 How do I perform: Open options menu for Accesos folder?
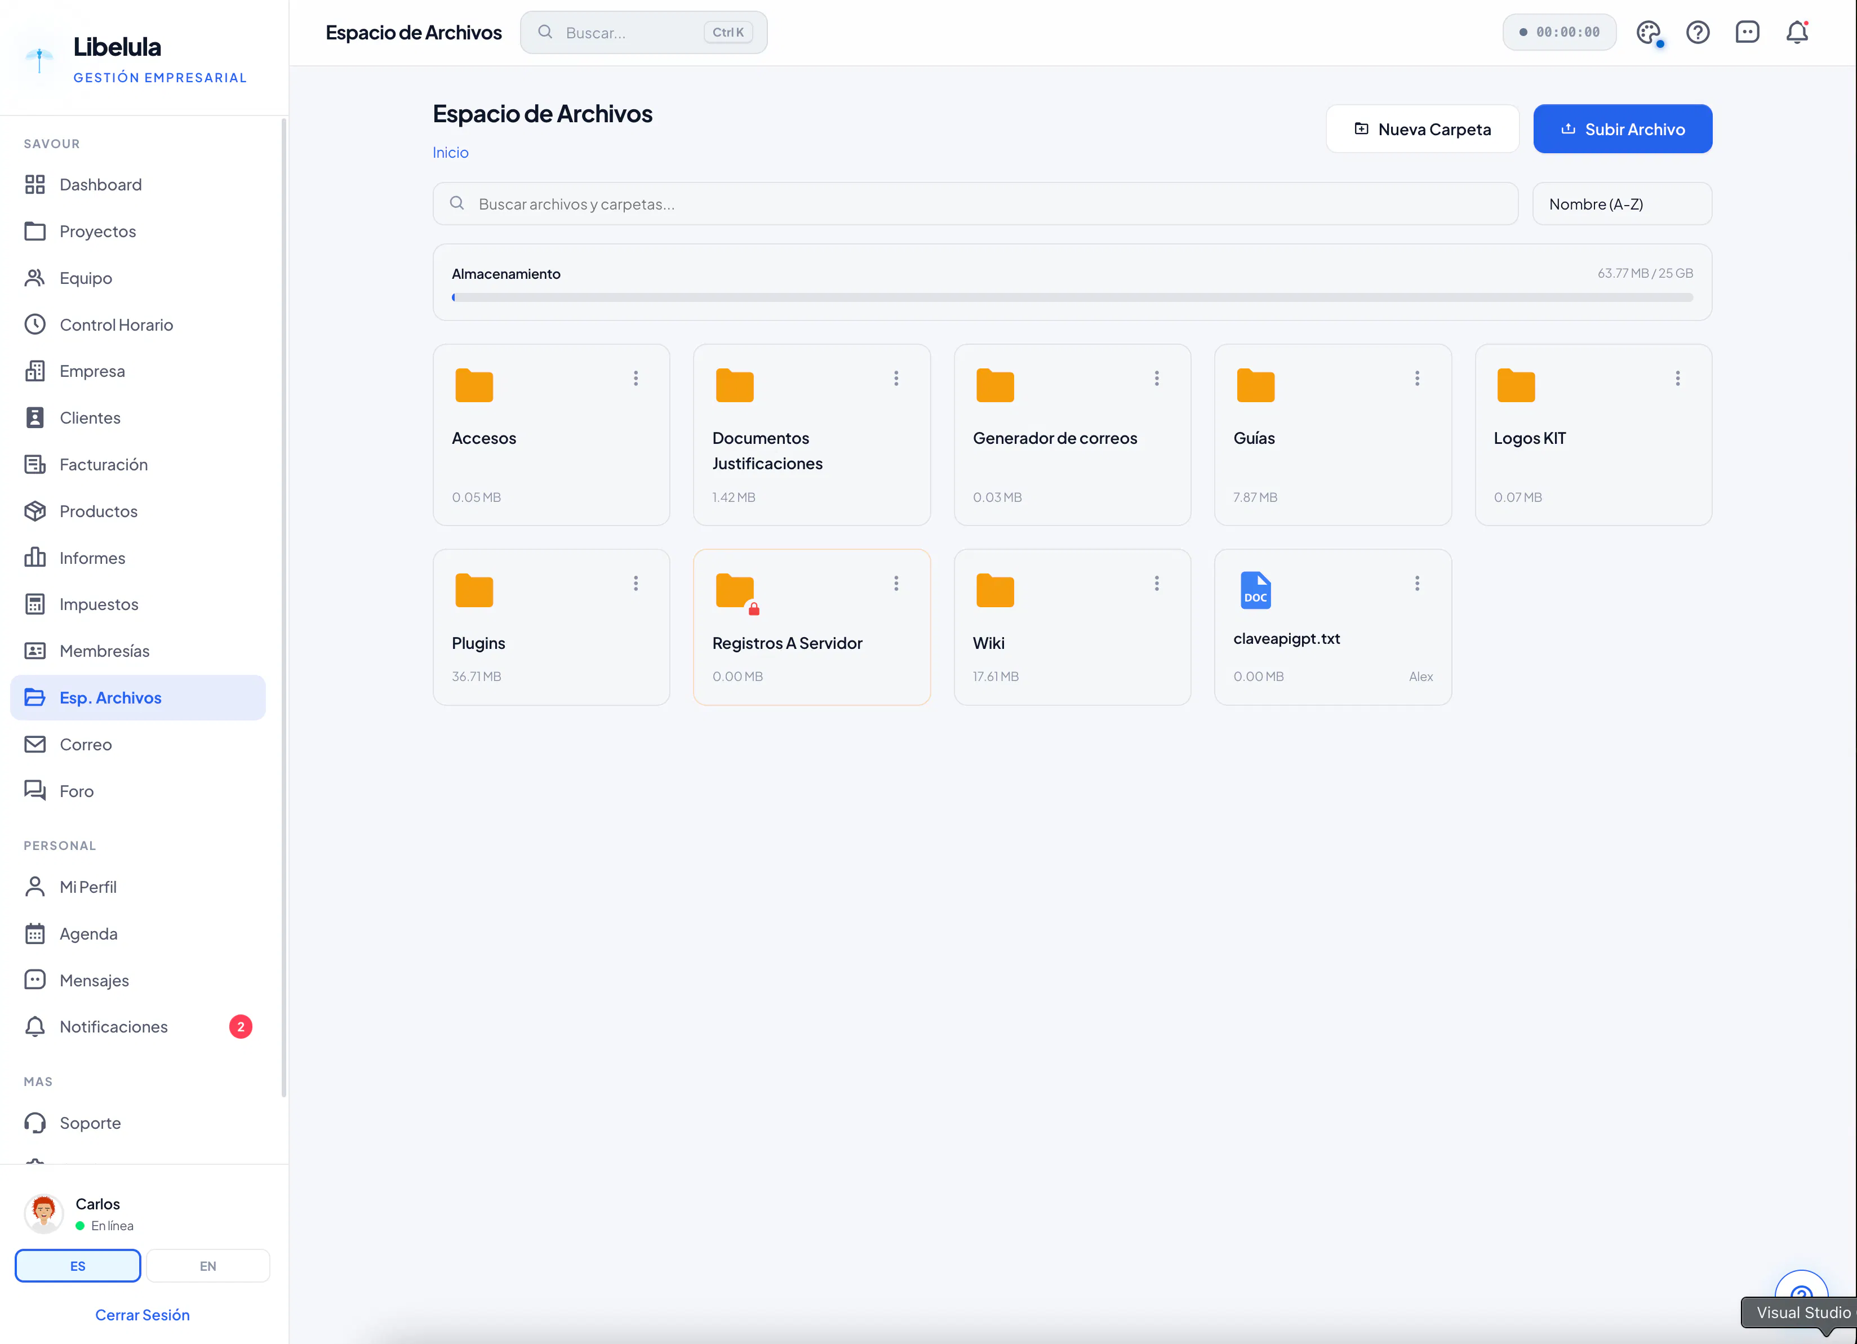pyautogui.click(x=636, y=378)
